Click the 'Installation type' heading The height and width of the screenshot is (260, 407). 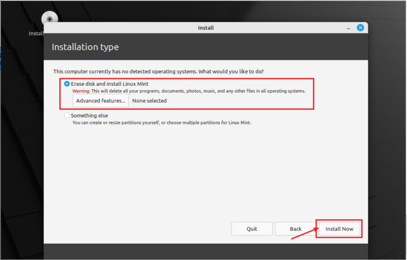85,47
